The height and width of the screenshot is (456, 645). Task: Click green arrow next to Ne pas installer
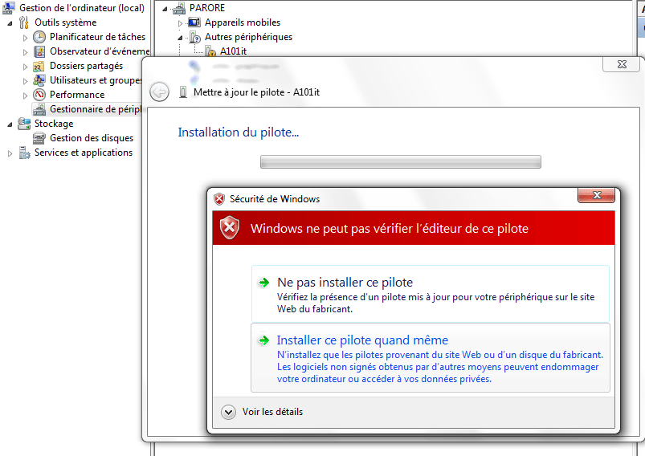263,283
